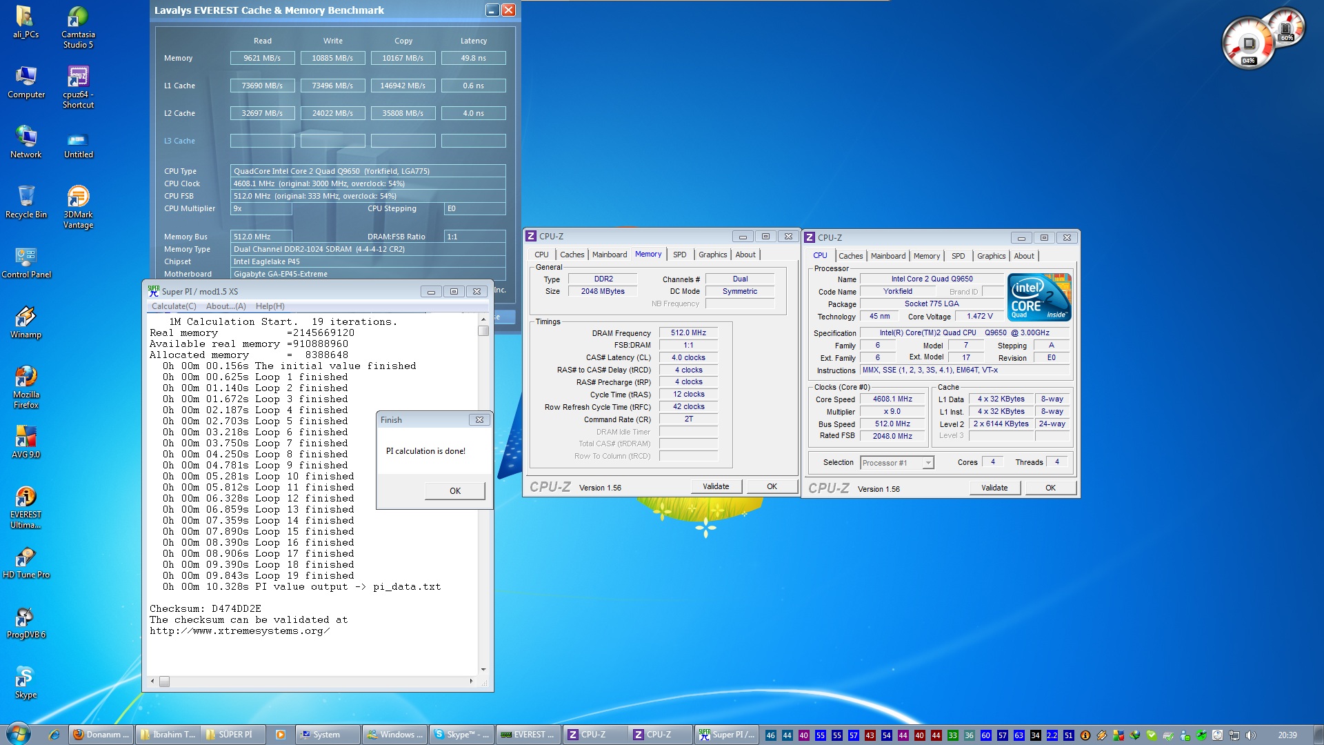Launch 3DMark Vantage desktop icon
1324x745 pixels.
(78, 208)
